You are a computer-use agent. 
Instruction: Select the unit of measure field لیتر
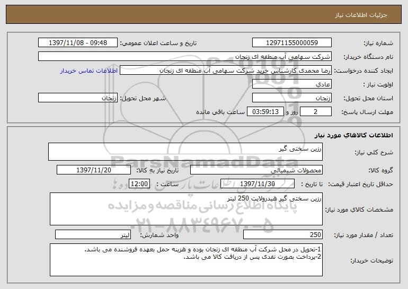click(x=93, y=234)
